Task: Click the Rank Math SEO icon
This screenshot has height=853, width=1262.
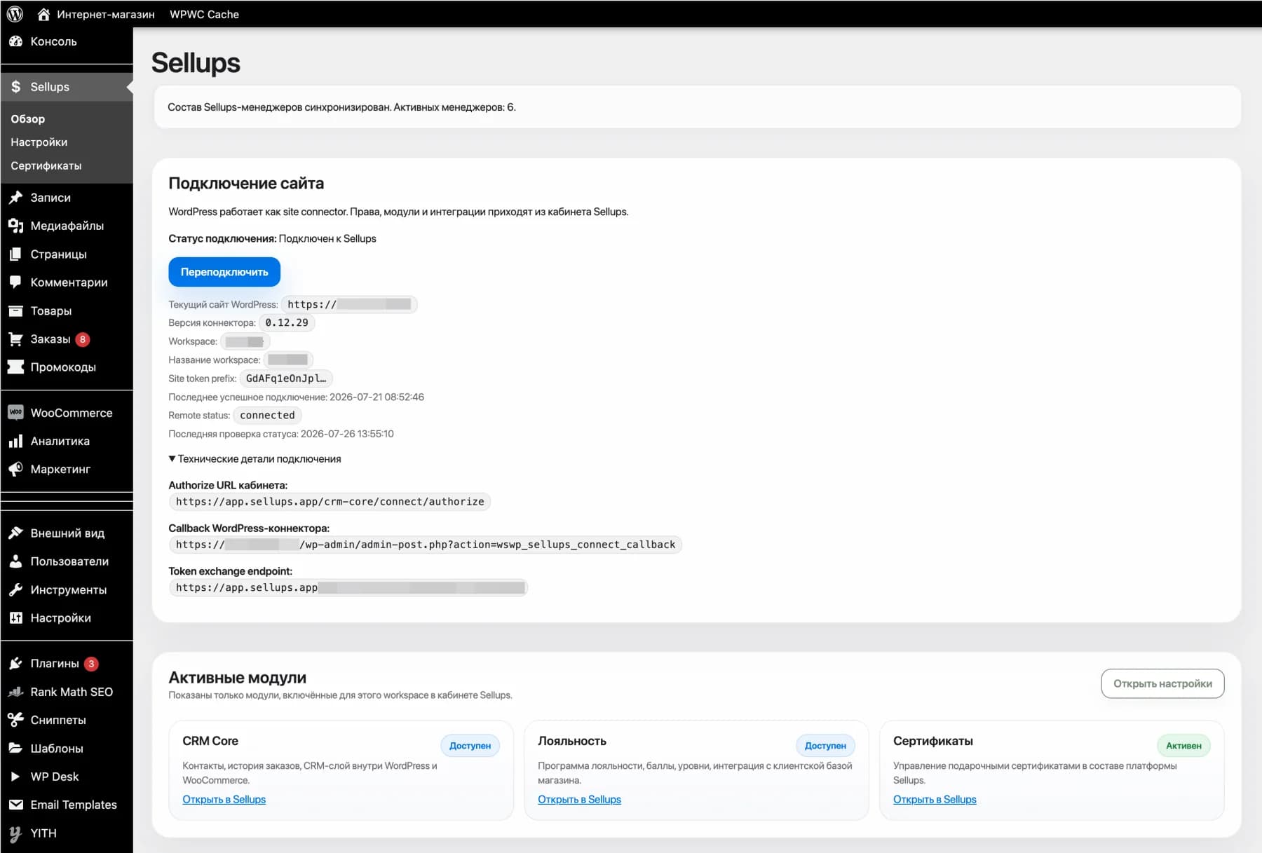Action: pyautogui.click(x=15, y=692)
